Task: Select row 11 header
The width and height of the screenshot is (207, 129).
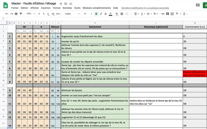Action: coord(3,85)
